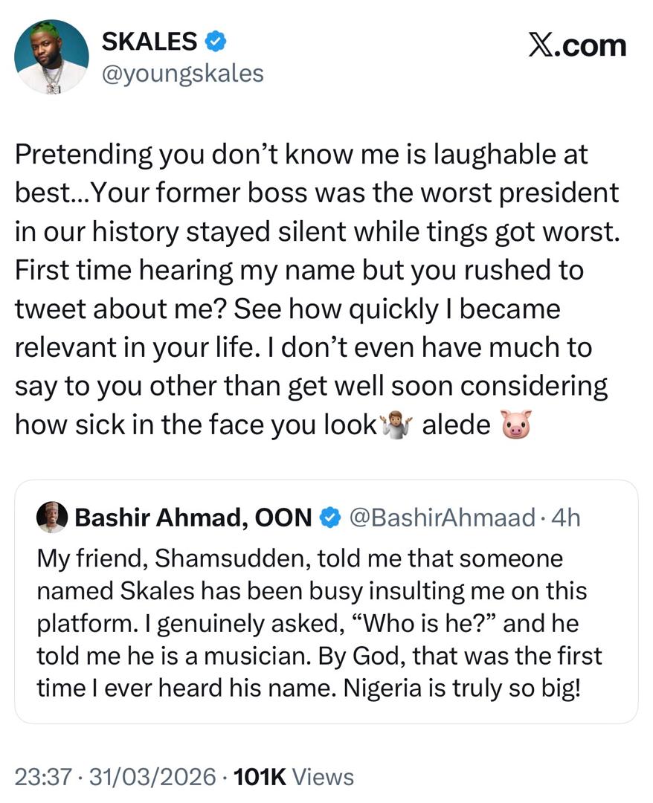
Task: Click Bashir Ahmad, OON display name
Action: tap(193, 517)
